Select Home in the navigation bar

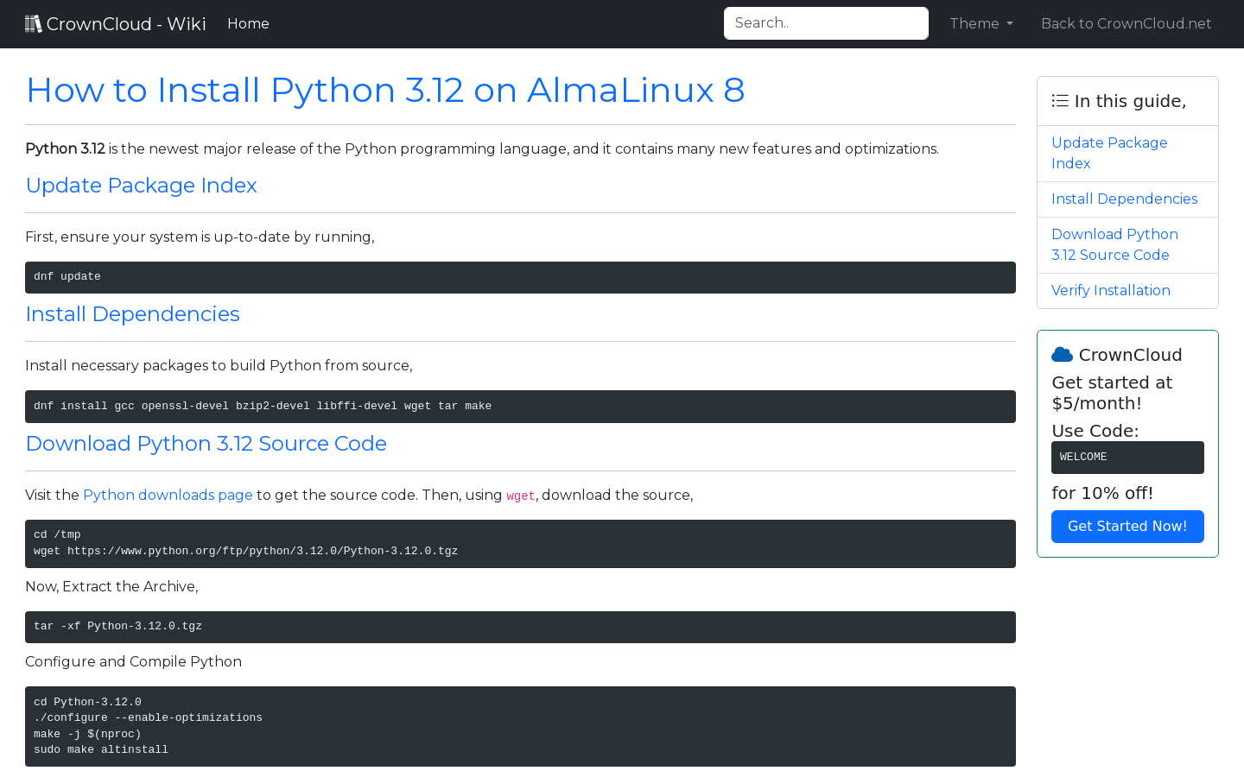[x=248, y=23]
